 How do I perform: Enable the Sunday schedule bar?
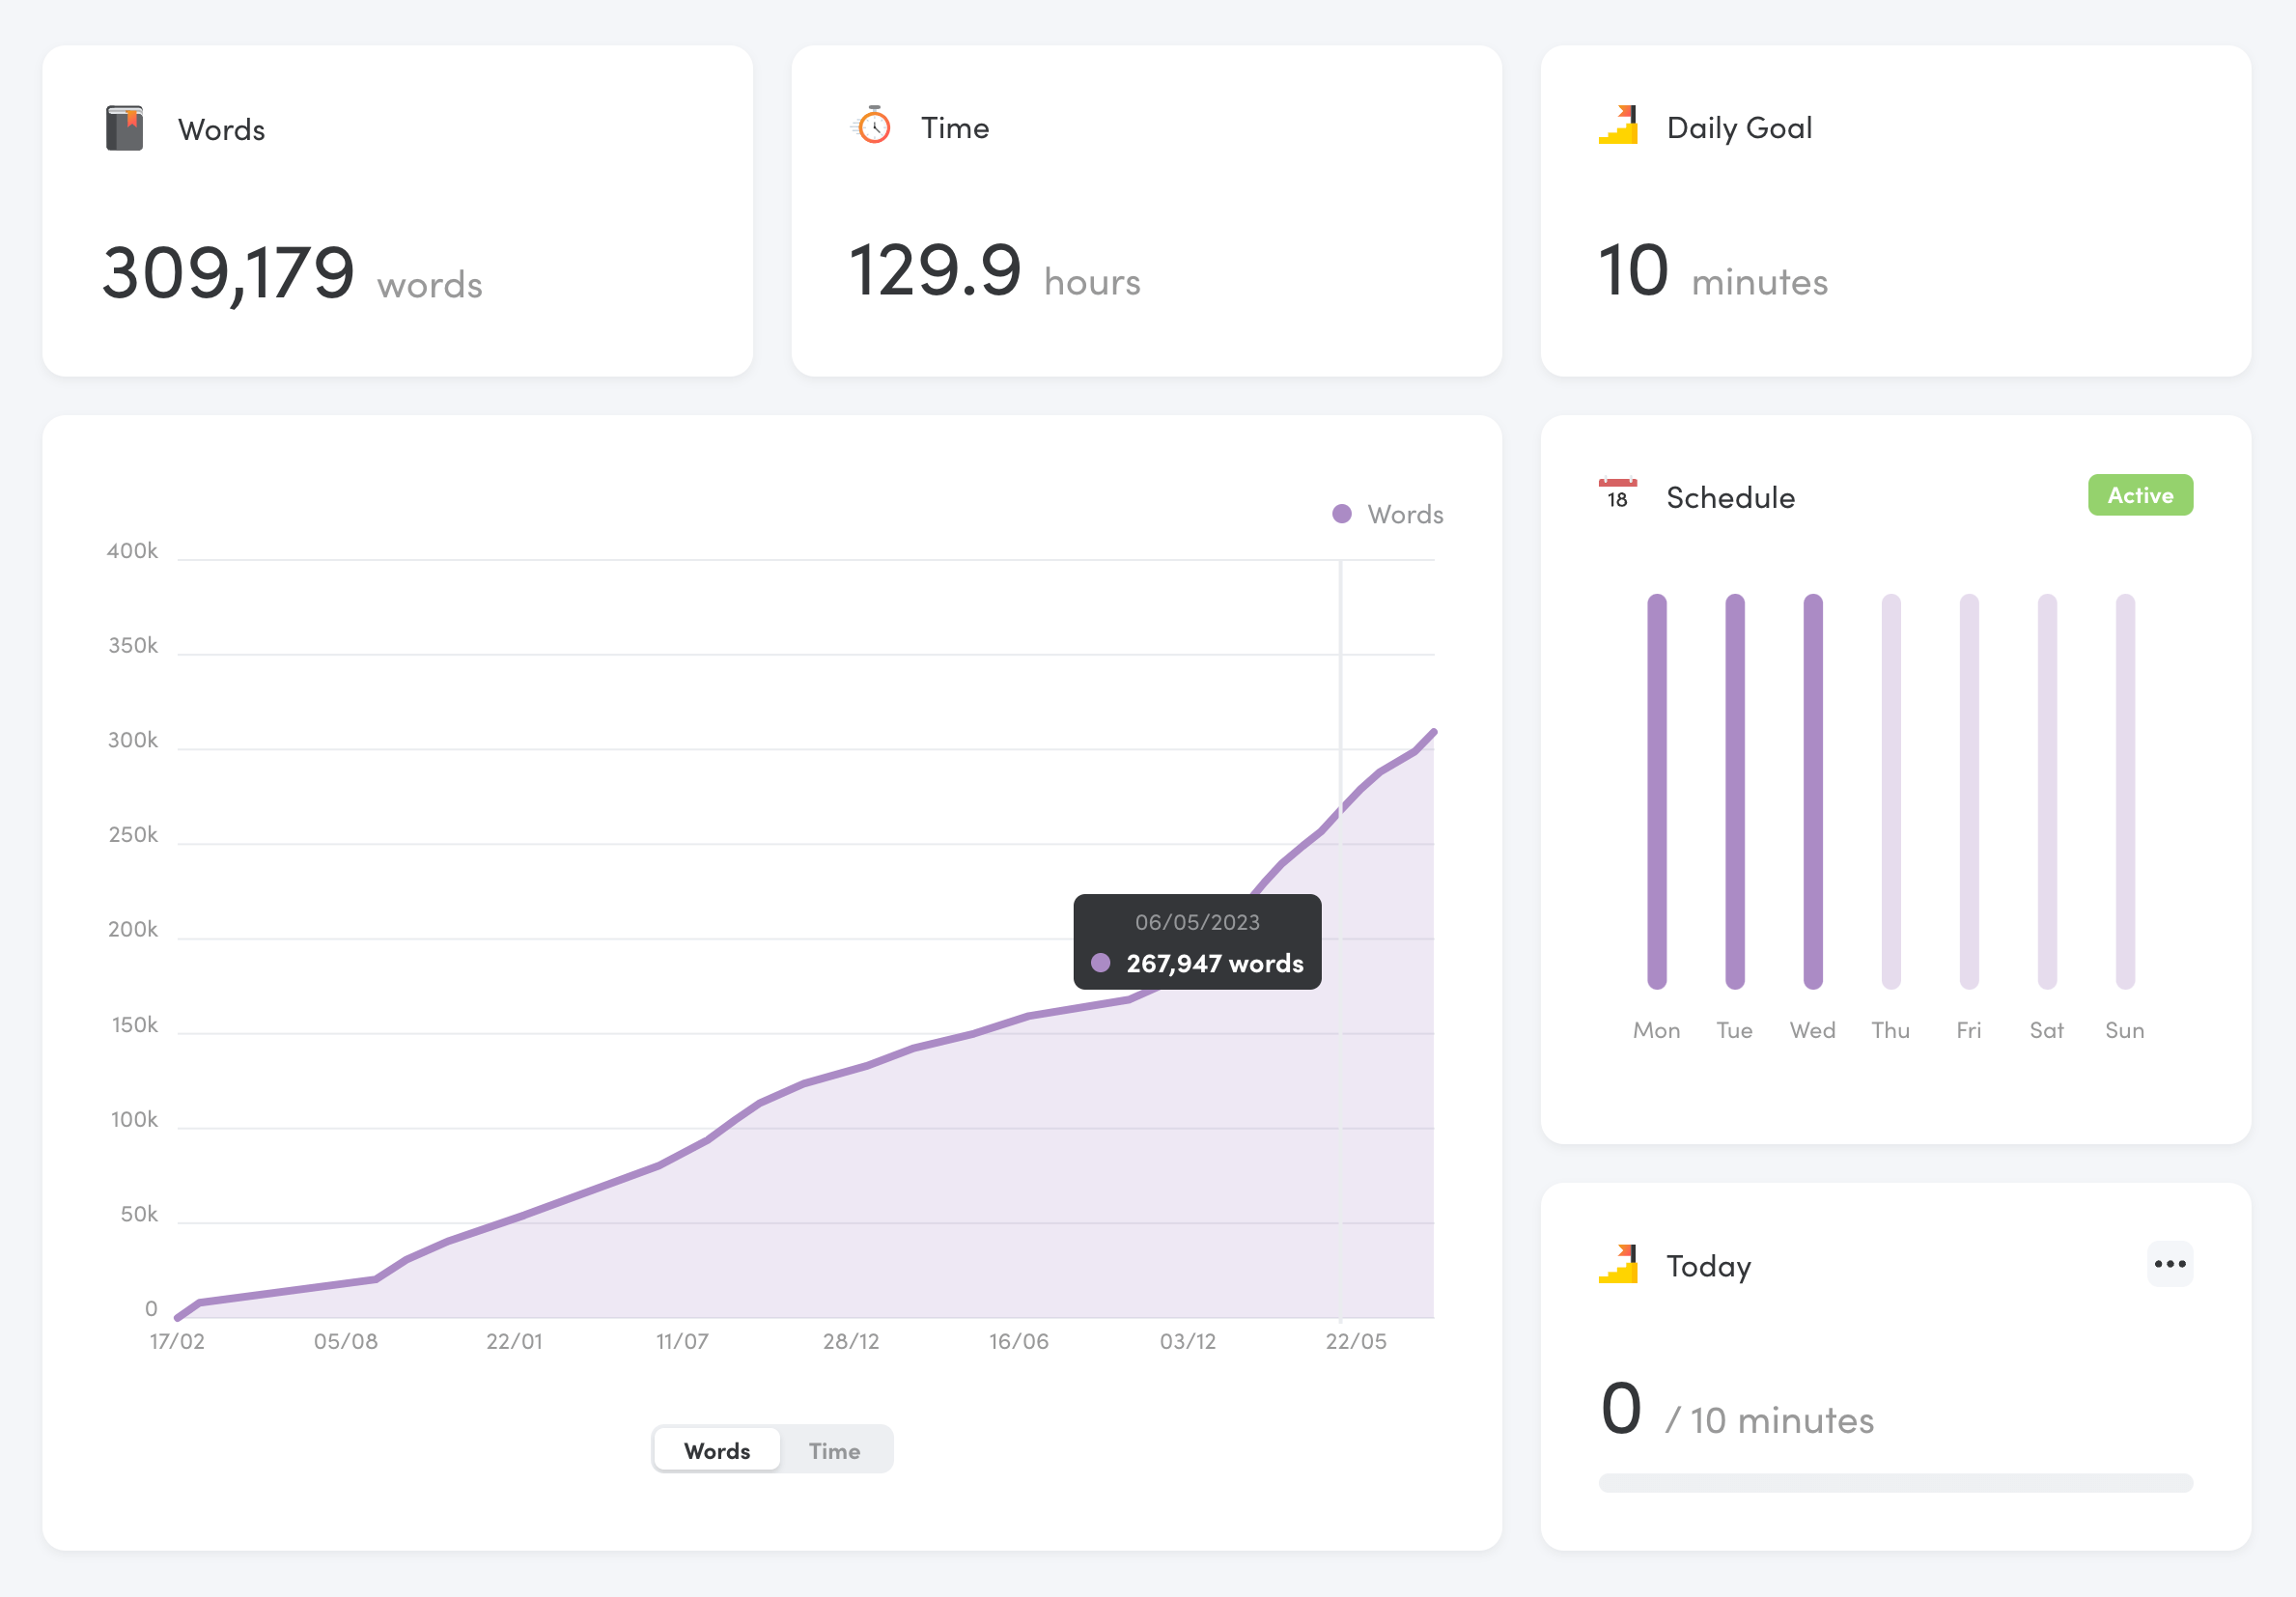click(2125, 791)
